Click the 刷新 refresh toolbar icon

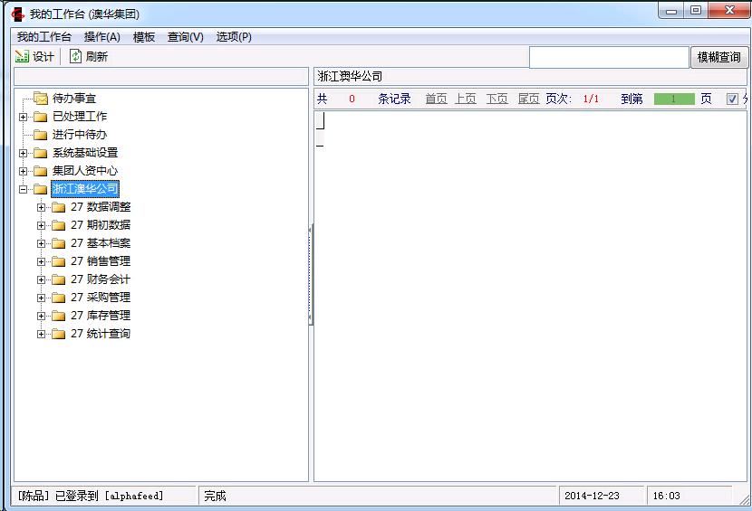76,57
